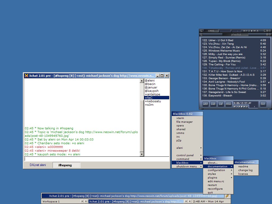Click restart in the blackbox submenu
Viewport: 272px width, 204px height.
click(218, 185)
